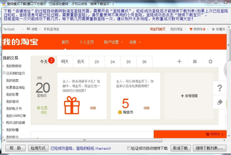The image size is (231, 155).
Task: Click the vertical scrollbar down arrow
Action: (x=229, y=136)
